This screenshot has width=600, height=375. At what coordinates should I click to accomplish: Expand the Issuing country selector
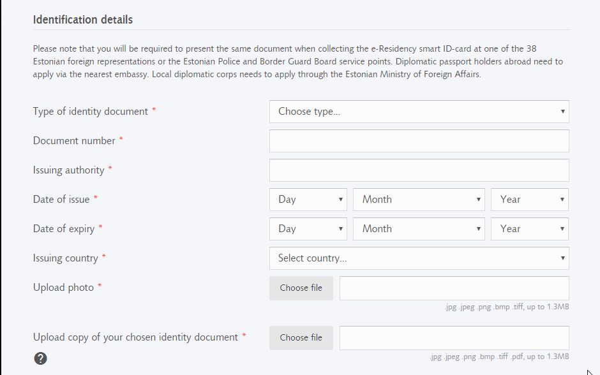click(419, 258)
